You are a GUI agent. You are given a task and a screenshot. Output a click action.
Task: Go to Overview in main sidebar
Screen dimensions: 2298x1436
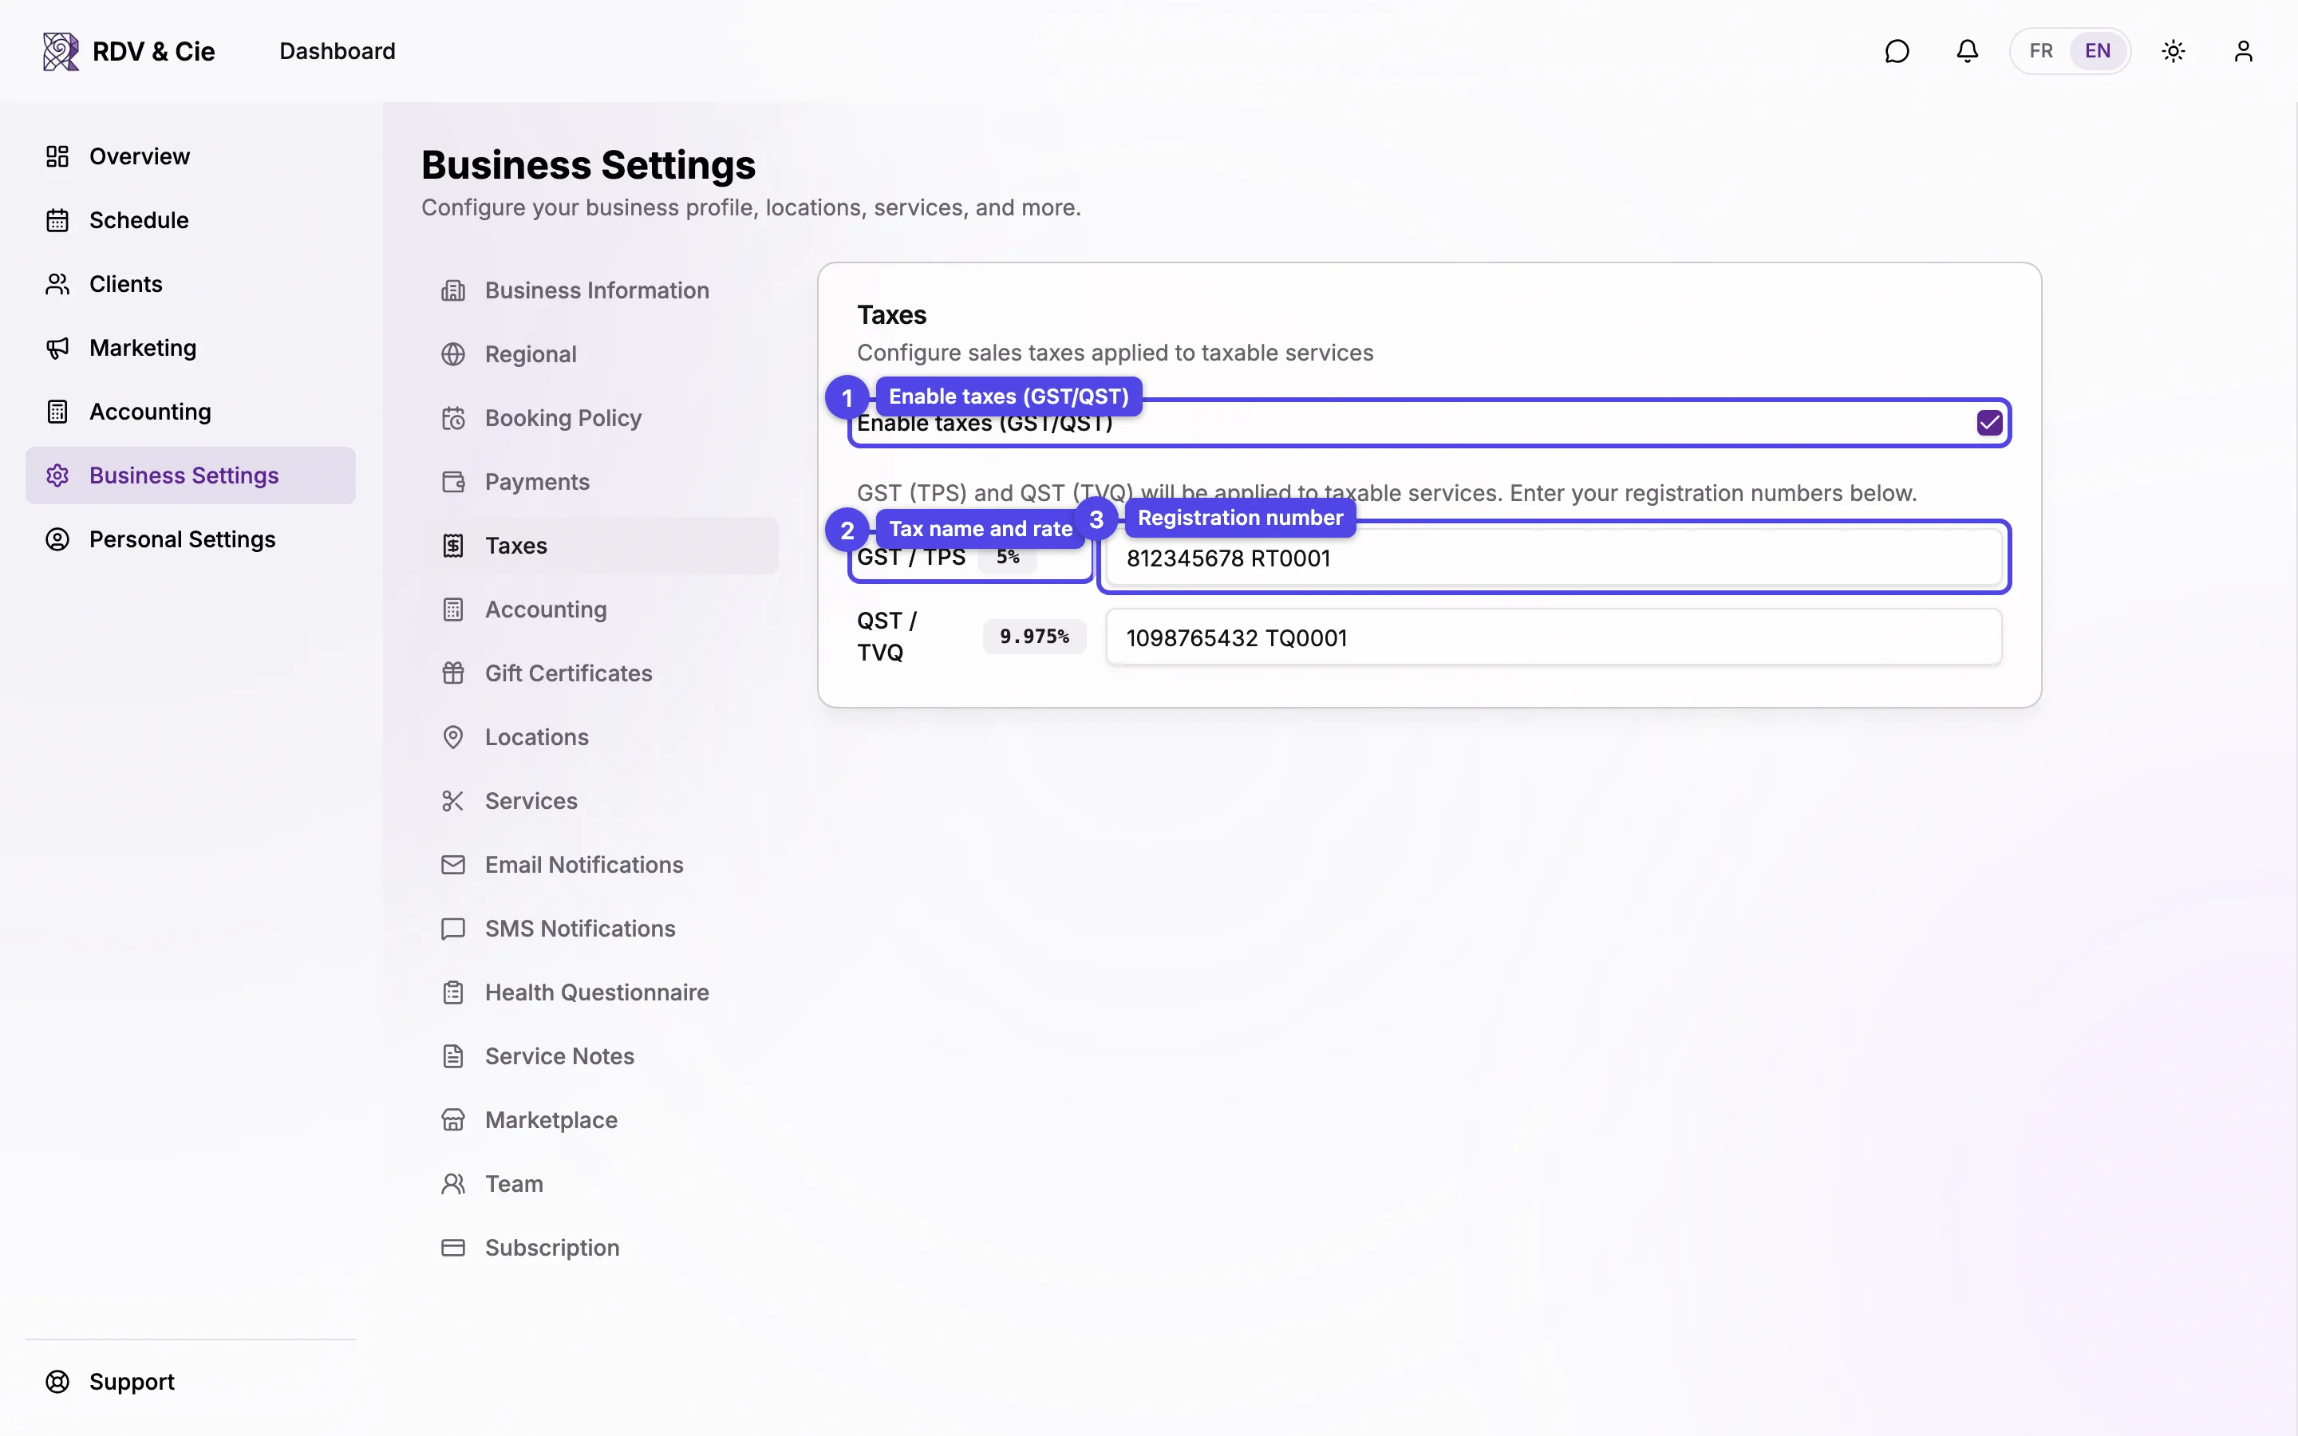pos(190,156)
